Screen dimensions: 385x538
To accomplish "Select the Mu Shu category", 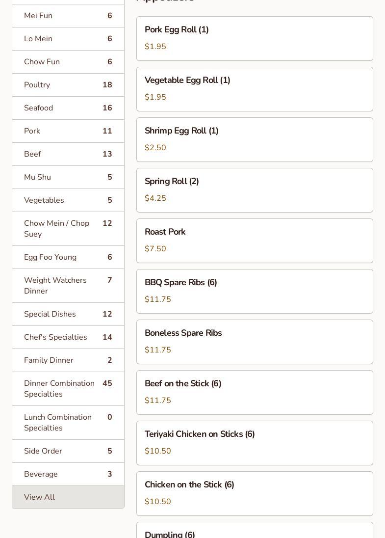I will point(68,177).
